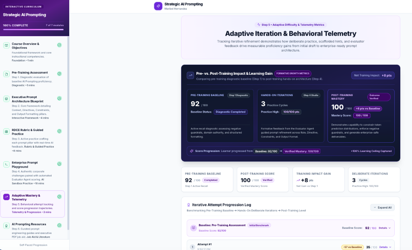Screen dimensions: 412x250
Task: Click trend arrow icon in Training Impact Gain card
Action: (298, 180)
